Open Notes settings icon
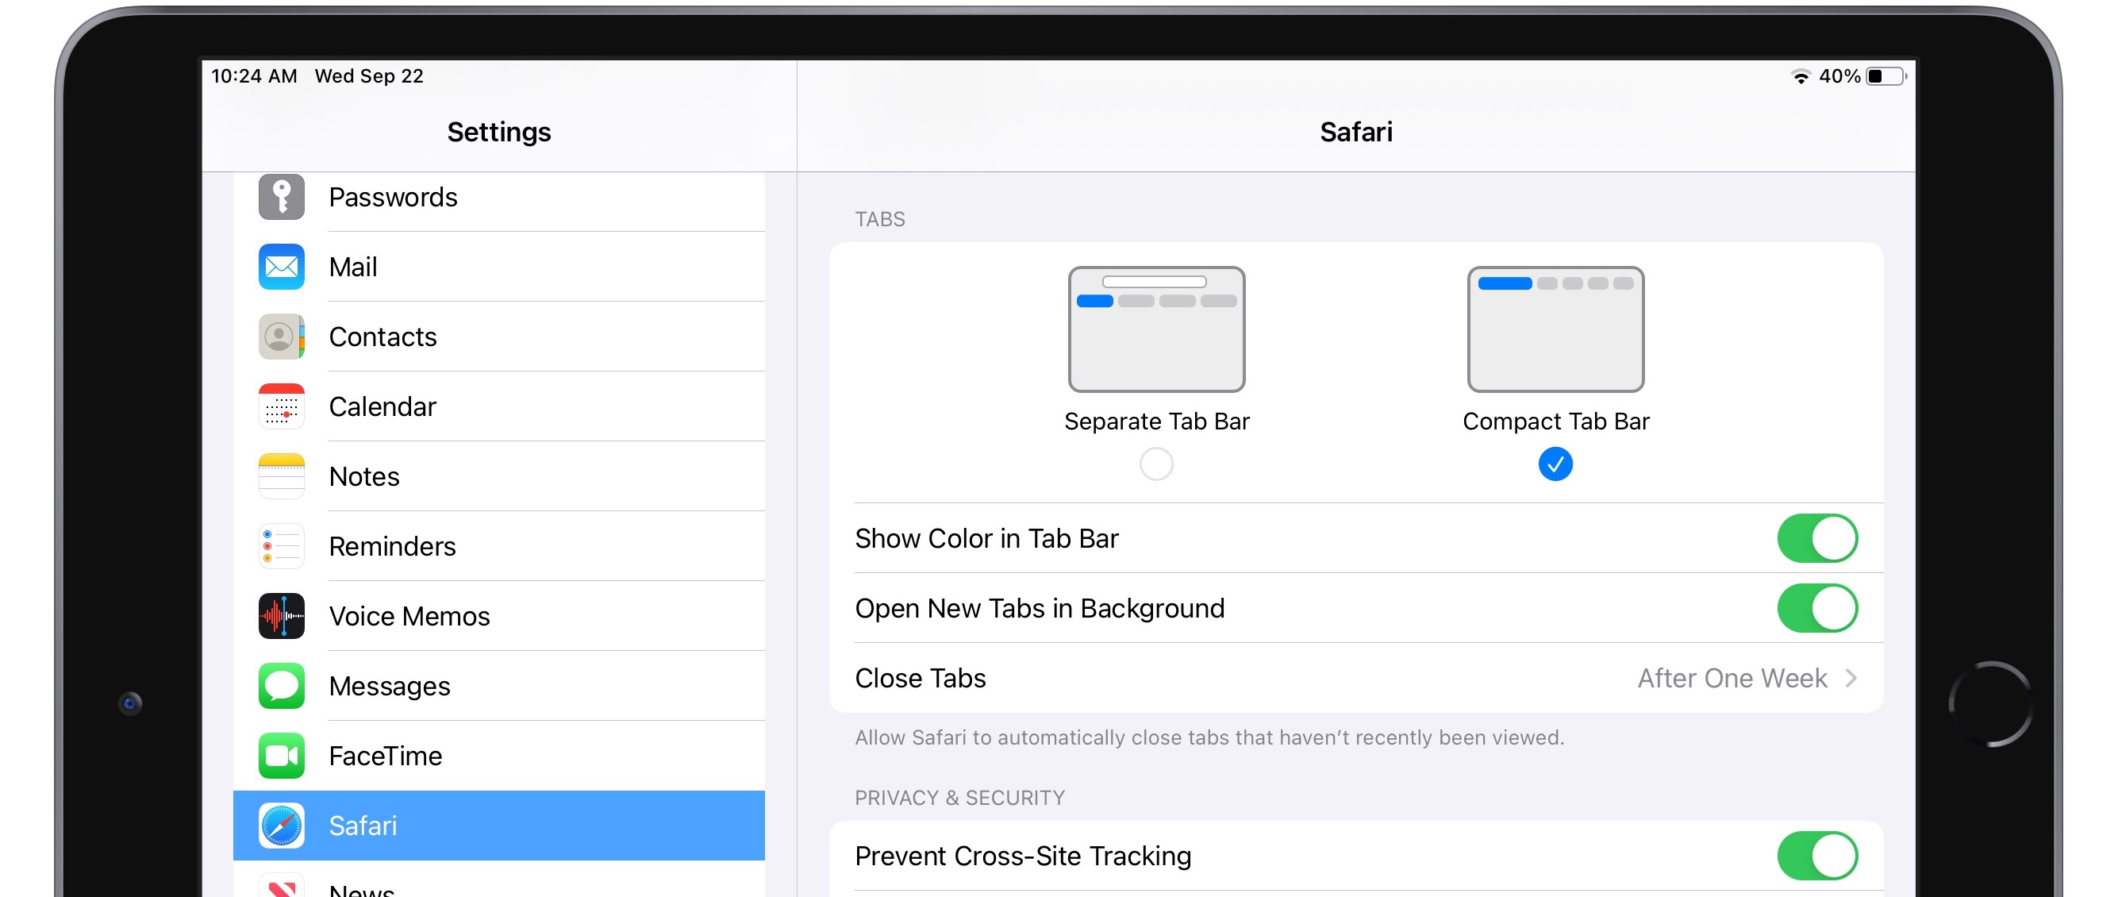Image resolution: width=2118 pixels, height=897 pixels. 280,476
